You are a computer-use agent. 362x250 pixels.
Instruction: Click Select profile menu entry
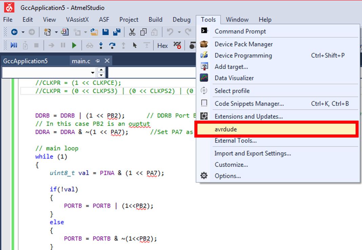click(x=278, y=90)
